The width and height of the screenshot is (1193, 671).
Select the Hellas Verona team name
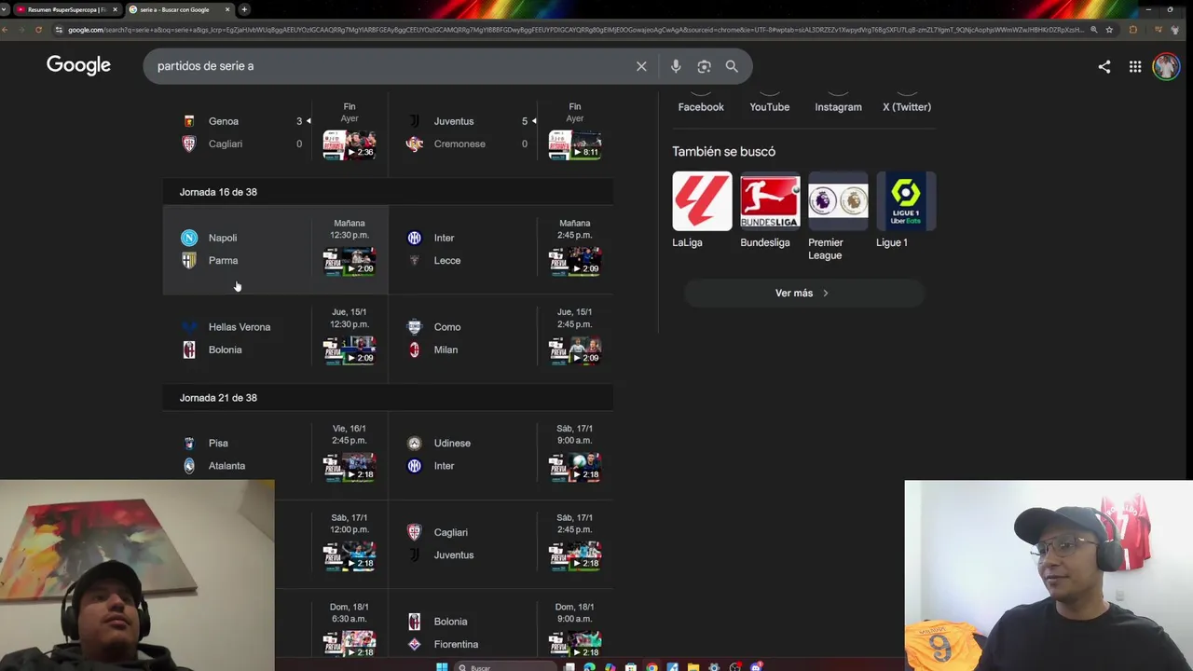tap(240, 327)
